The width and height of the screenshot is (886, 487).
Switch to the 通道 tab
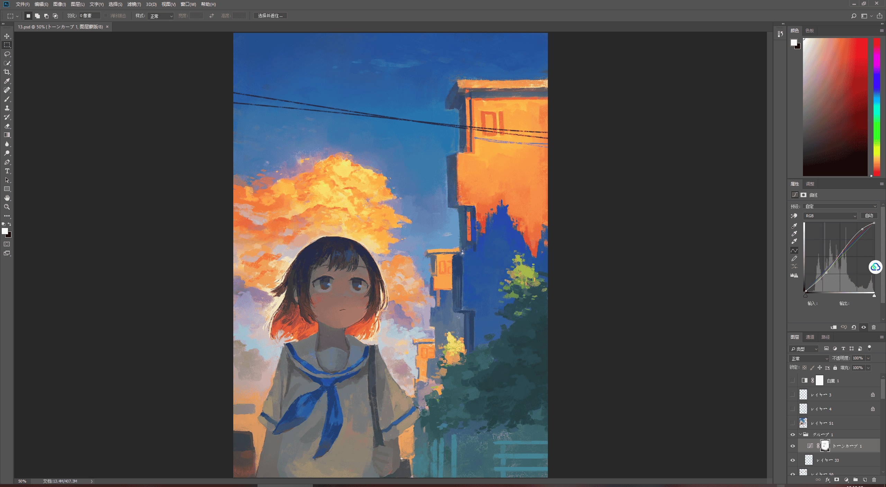pos(810,337)
